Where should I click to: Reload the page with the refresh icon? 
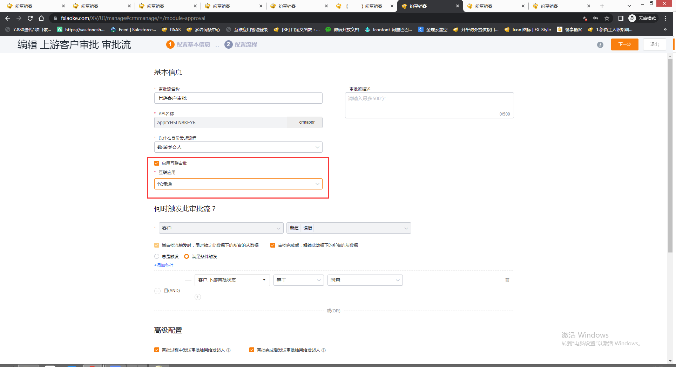(x=30, y=18)
